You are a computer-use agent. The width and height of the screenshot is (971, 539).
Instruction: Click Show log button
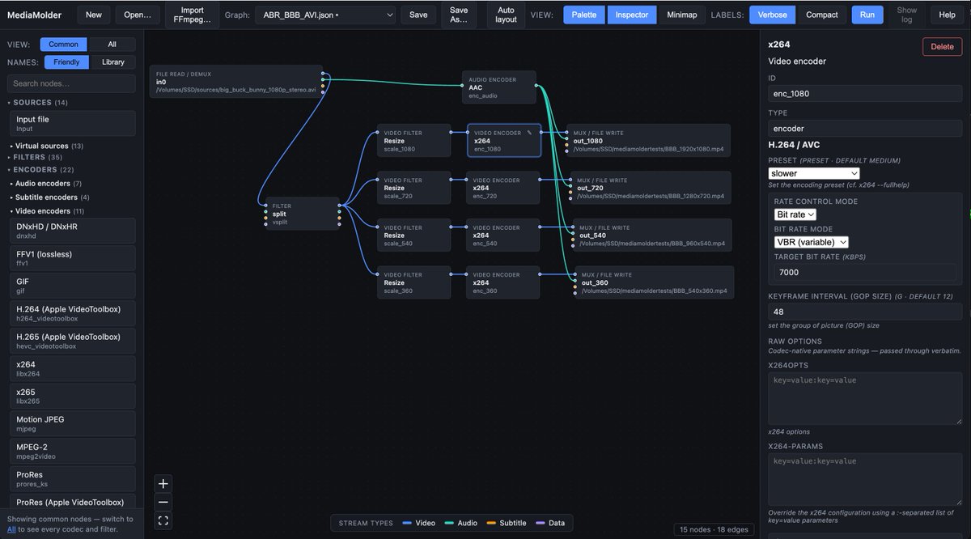[x=907, y=15]
